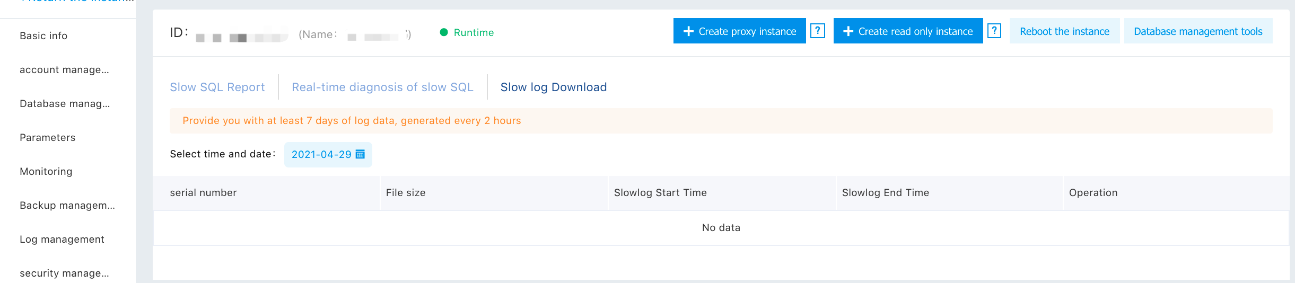Click the Slowlog Start Time column header
The height and width of the screenshot is (283, 1295).
tap(660, 192)
